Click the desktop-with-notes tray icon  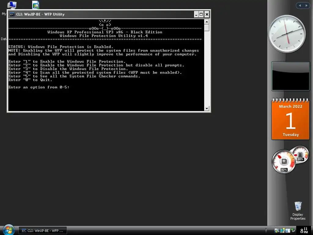tap(282, 231)
